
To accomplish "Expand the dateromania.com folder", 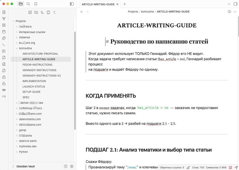I will [x=17, y=119].
